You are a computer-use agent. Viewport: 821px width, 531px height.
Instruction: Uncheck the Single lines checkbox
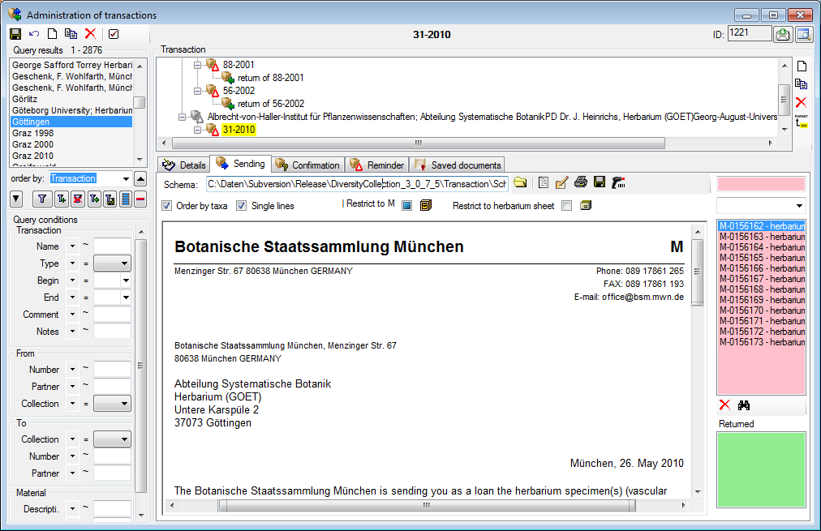tap(241, 206)
